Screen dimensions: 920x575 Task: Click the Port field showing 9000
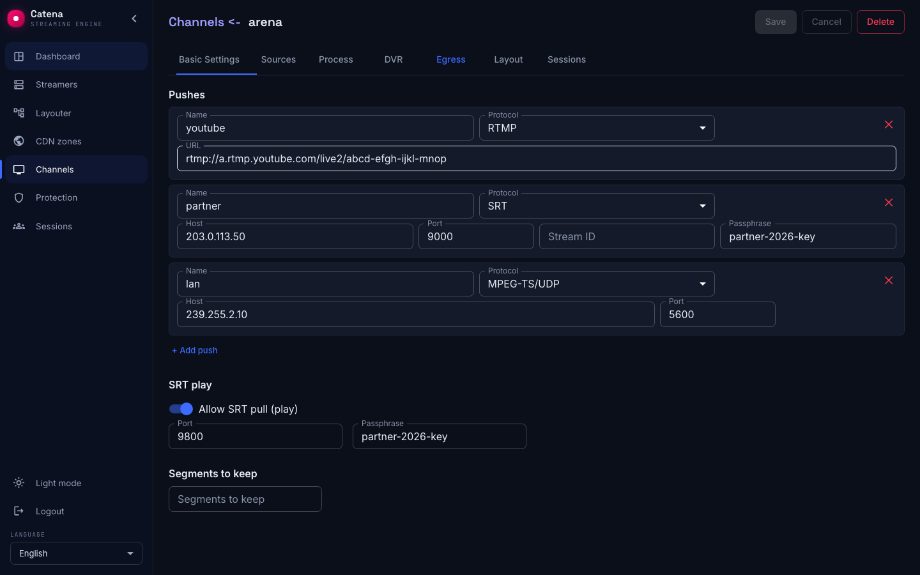coord(476,236)
